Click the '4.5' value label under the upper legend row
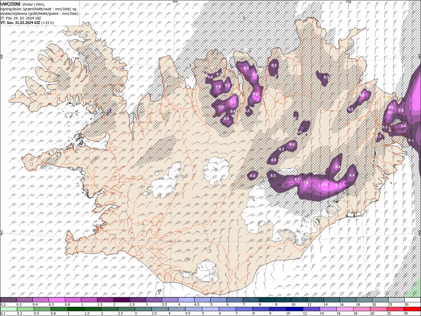421x316 pixels. click(197, 304)
